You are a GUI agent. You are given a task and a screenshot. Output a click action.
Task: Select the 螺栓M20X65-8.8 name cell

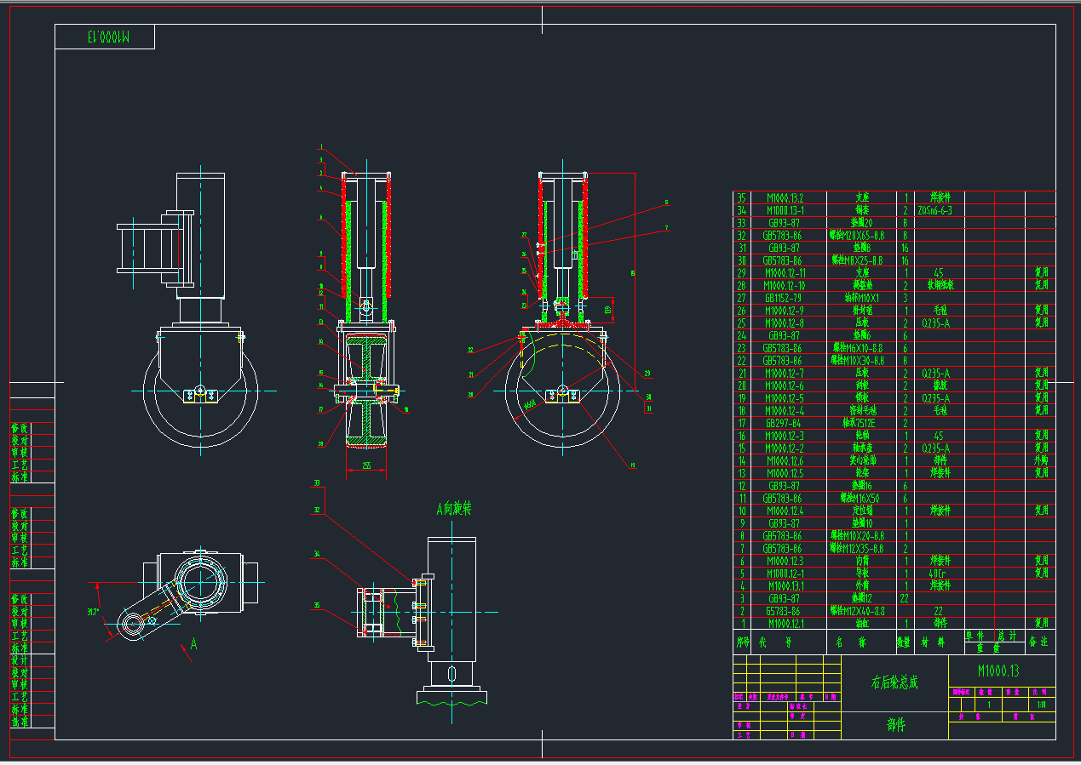(855, 235)
